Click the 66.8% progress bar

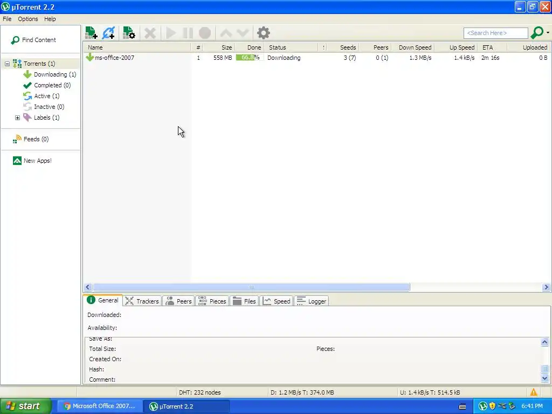click(x=250, y=58)
